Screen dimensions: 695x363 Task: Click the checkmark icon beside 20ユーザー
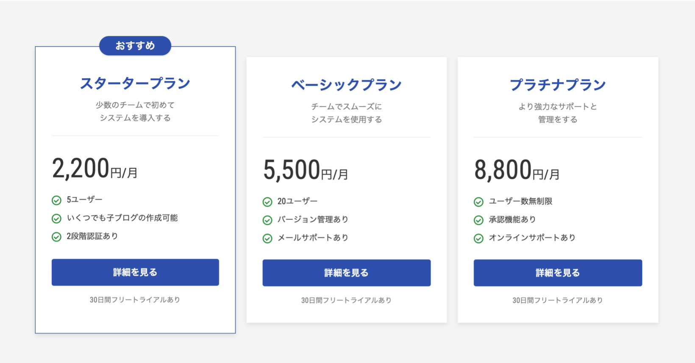point(267,202)
